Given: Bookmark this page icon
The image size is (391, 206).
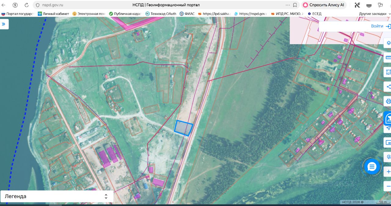Looking at the screenshot, I should [295, 5].
